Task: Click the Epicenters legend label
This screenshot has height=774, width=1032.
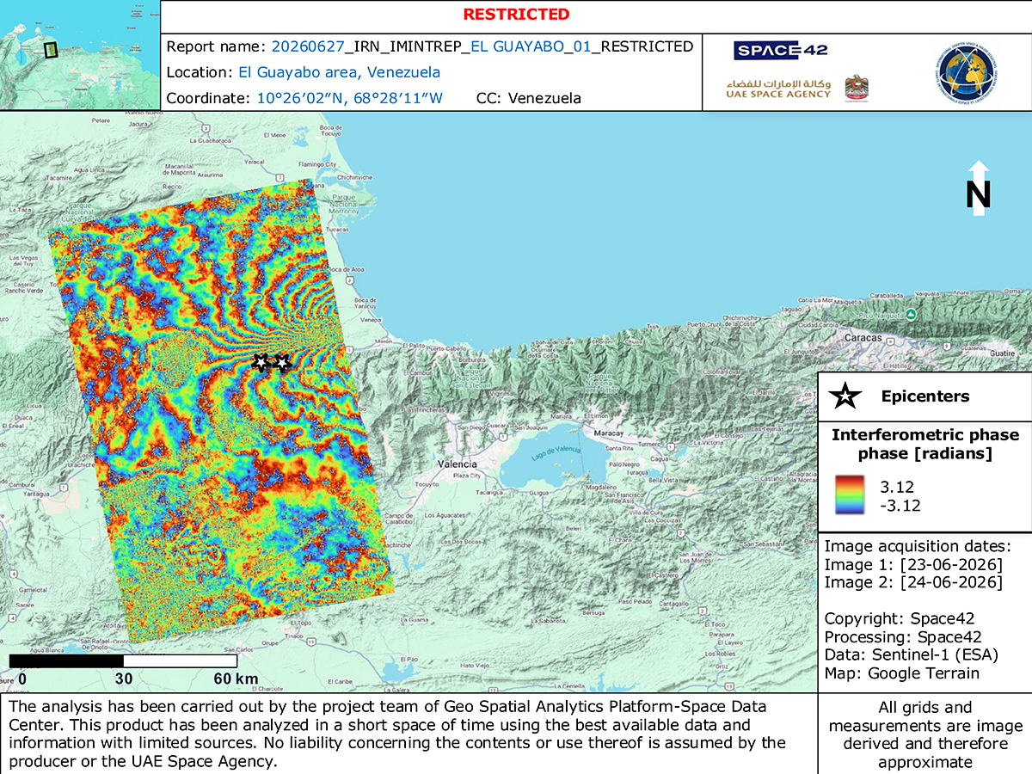Action: coord(925,396)
